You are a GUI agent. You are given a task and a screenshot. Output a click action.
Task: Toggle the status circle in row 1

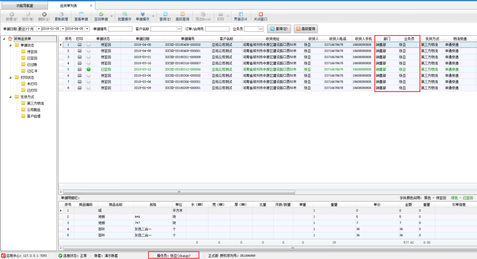89,45
